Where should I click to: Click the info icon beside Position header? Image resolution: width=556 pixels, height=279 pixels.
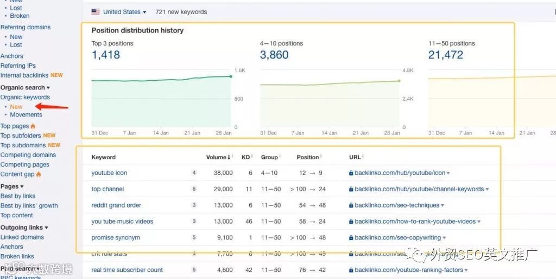321,156
